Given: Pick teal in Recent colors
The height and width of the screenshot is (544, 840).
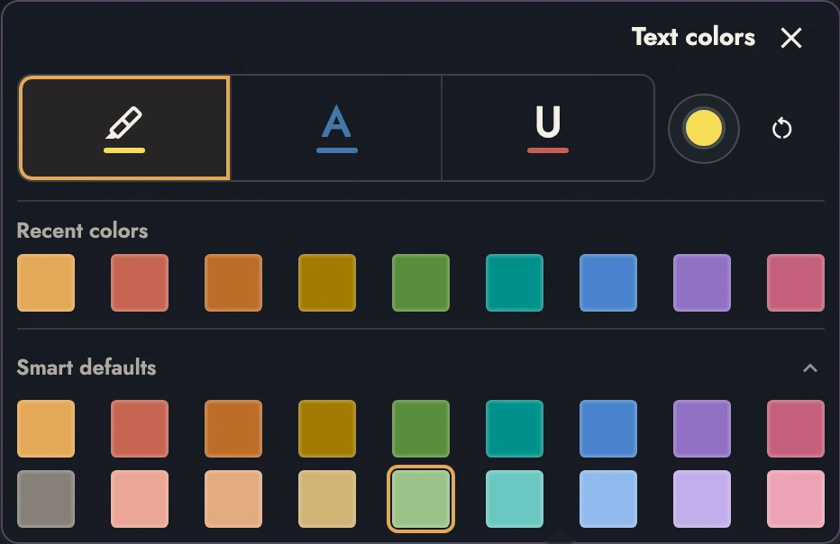Looking at the screenshot, I should click(515, 283).
